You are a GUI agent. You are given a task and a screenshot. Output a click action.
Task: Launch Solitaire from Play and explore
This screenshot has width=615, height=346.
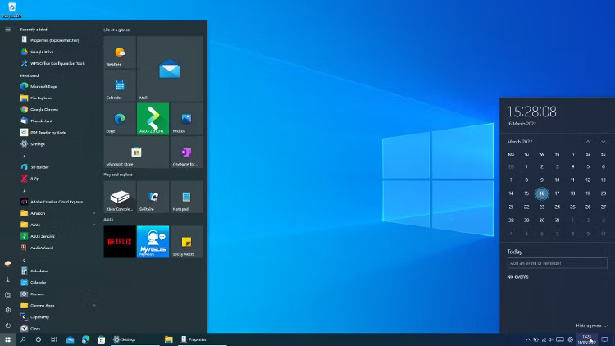[153, 197]
